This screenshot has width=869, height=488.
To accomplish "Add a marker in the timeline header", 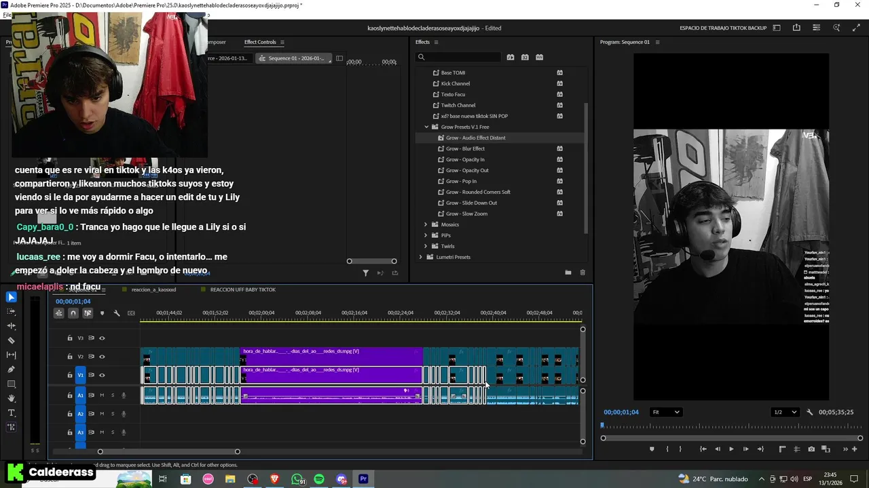I will pos(103,313).
